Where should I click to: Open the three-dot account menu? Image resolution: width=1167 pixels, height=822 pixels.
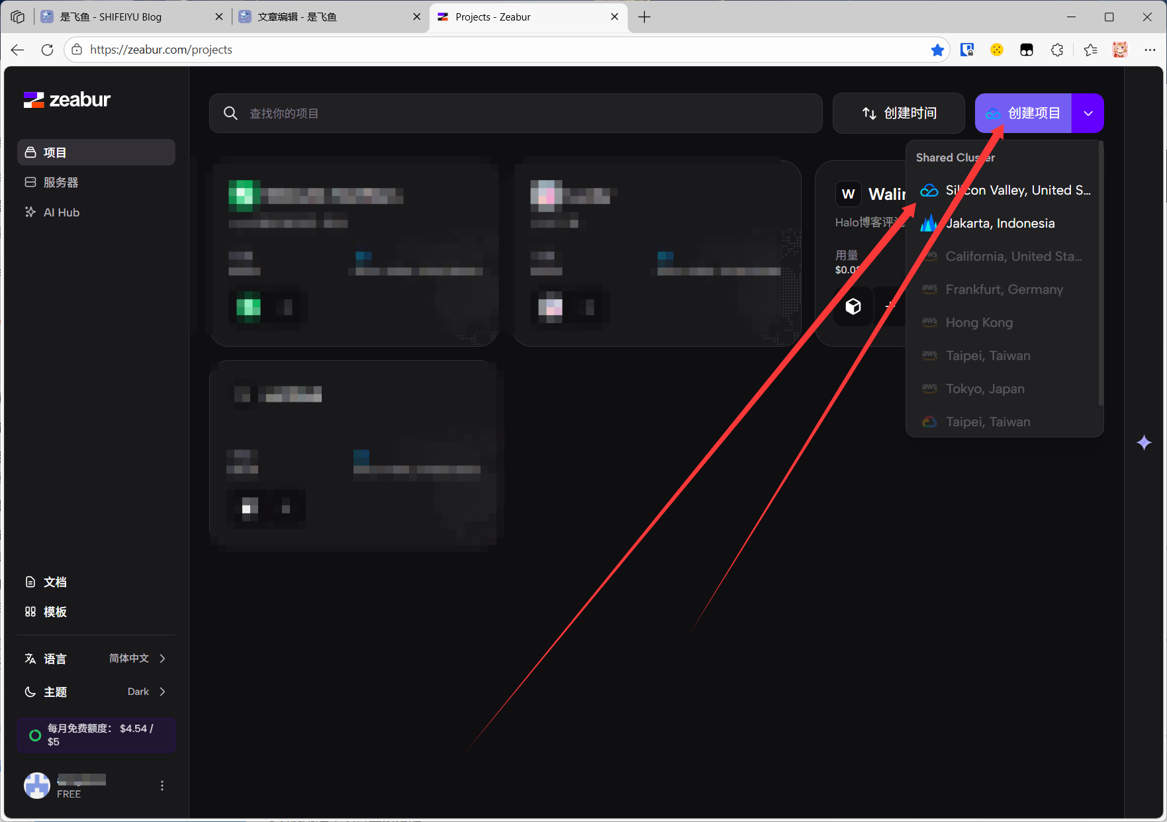162,786
